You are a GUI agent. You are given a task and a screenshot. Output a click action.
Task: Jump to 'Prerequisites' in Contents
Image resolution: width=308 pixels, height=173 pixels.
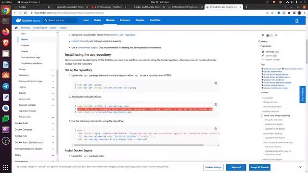pos(267,98)
